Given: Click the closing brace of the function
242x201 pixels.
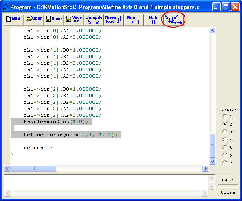Looking at the screenshot, I should [12, 154].
